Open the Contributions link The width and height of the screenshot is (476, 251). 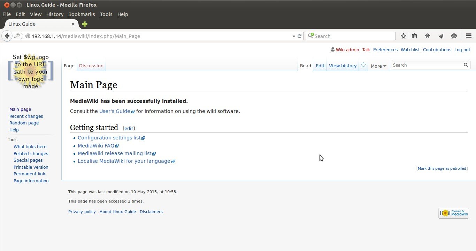click(x=437, y=50)
